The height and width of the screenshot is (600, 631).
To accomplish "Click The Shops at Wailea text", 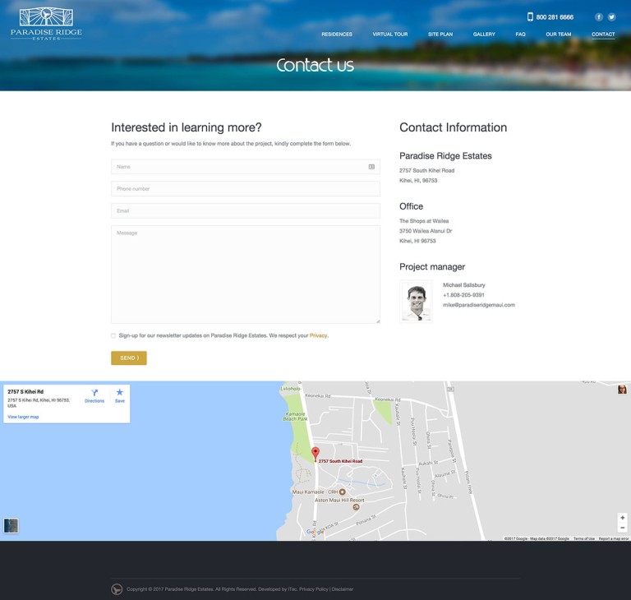I will [424, 220].
